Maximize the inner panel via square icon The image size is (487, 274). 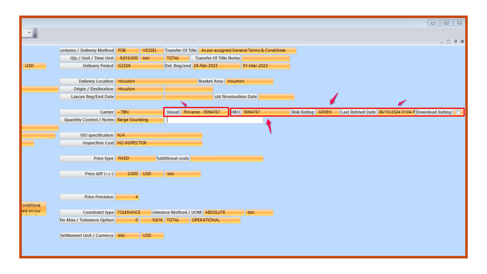point(448,42)
